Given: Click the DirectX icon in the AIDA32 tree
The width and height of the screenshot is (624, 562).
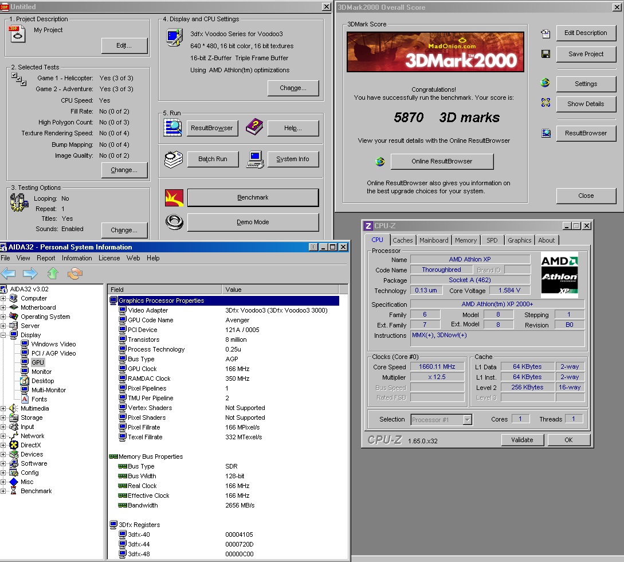Looking at the screenshot, I should coord(14,445).
